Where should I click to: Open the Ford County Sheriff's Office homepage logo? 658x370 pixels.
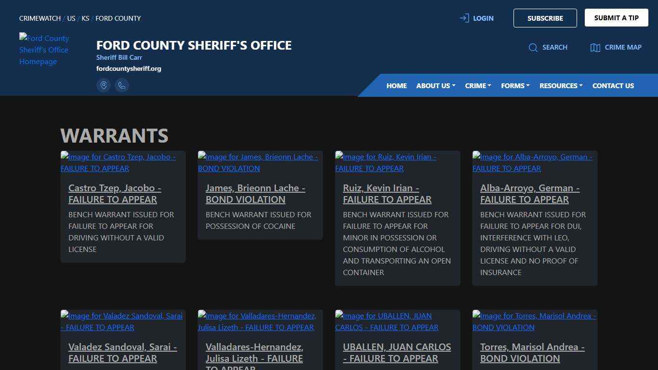pos(44,50)
